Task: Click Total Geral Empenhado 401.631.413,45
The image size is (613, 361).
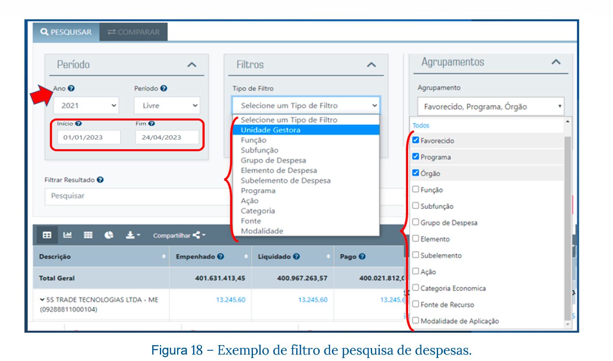Action: click(x=220, y=278)
